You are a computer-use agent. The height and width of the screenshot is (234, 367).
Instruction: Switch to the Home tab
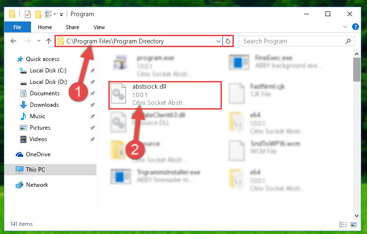(45, 27)
